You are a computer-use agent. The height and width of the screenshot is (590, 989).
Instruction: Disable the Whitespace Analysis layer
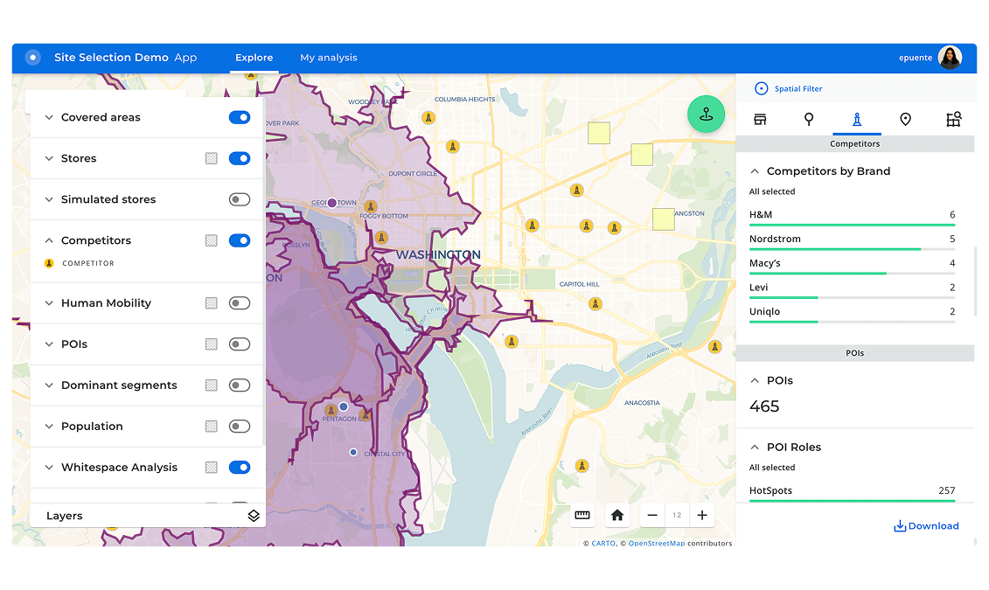click(x=240, y=467)
